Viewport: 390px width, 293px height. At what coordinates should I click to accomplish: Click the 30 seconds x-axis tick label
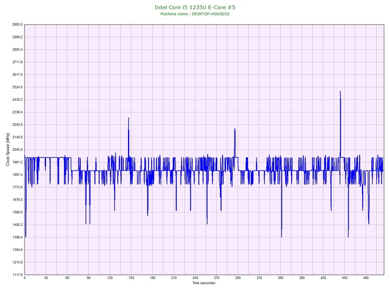click(x=46, y=278)
